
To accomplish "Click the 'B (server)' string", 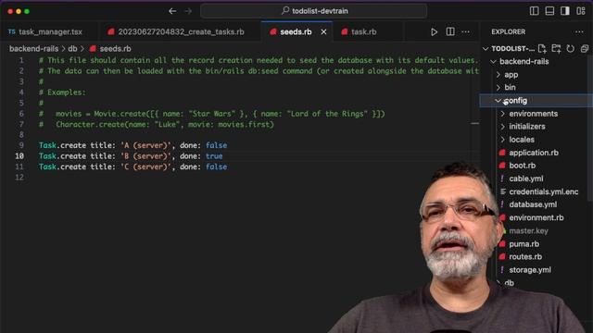I will (145, 156).
